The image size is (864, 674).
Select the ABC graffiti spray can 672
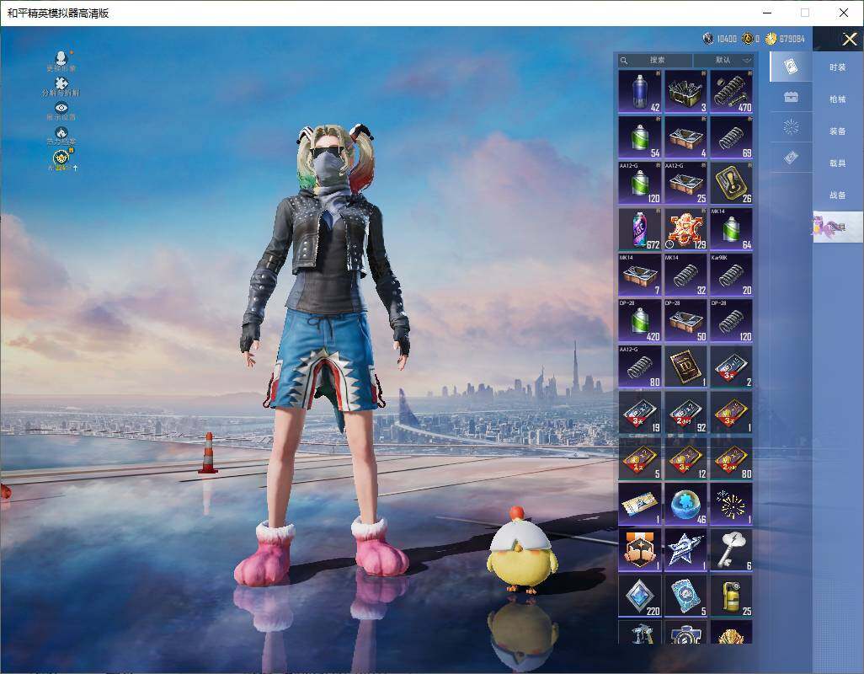click(x=640, y=229)
